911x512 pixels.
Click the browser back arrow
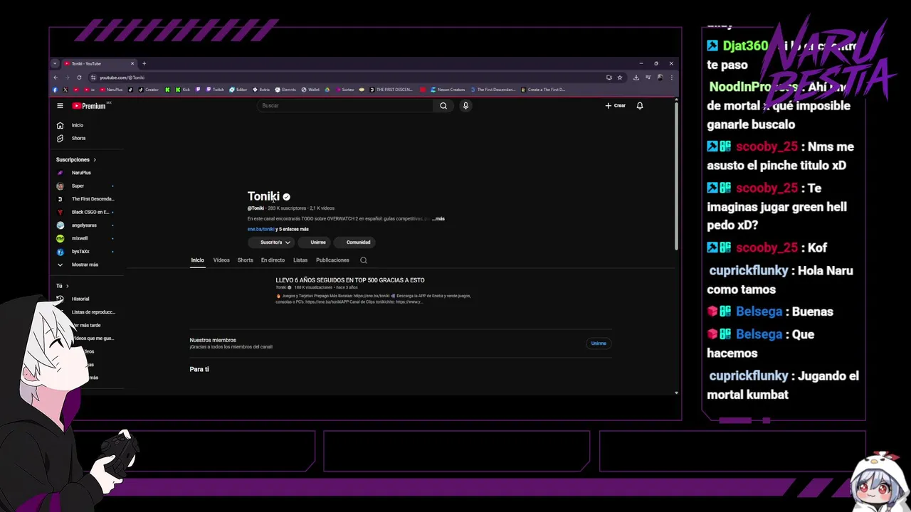pos(56,78)
